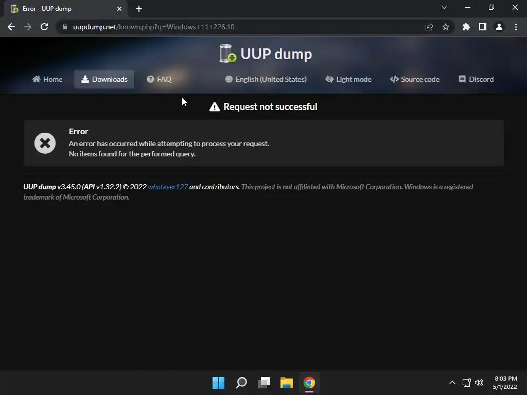This screenshot has height=395, width=527.
Task: Select text 'No items found for the performed query.'
Action: coord(132,154)
